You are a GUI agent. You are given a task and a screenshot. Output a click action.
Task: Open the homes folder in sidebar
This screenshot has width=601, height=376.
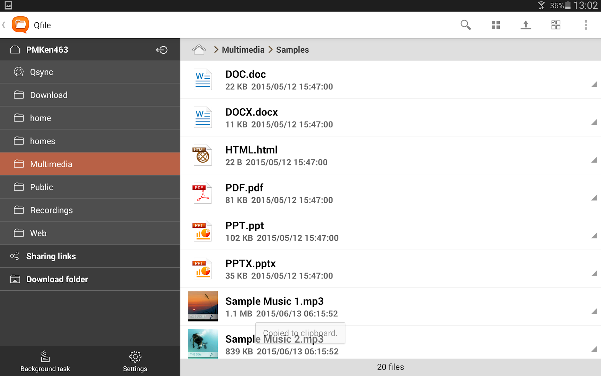coord(90,141)
